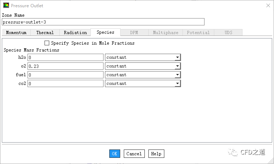Image resolution: width=274 pixels, height=164 pixels.
Task: Switch to the Radiation tab
Action: point(75,33)
